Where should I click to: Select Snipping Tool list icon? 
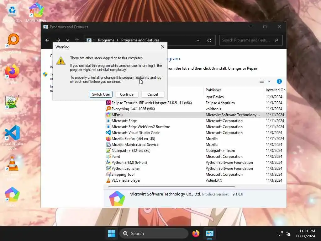point(108,174)
